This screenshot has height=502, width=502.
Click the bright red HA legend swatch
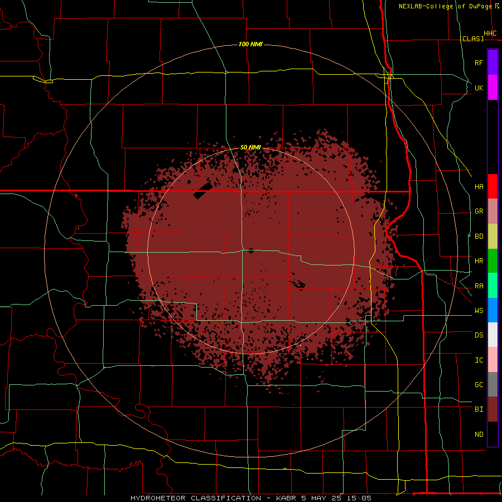(x=493, y=186)
